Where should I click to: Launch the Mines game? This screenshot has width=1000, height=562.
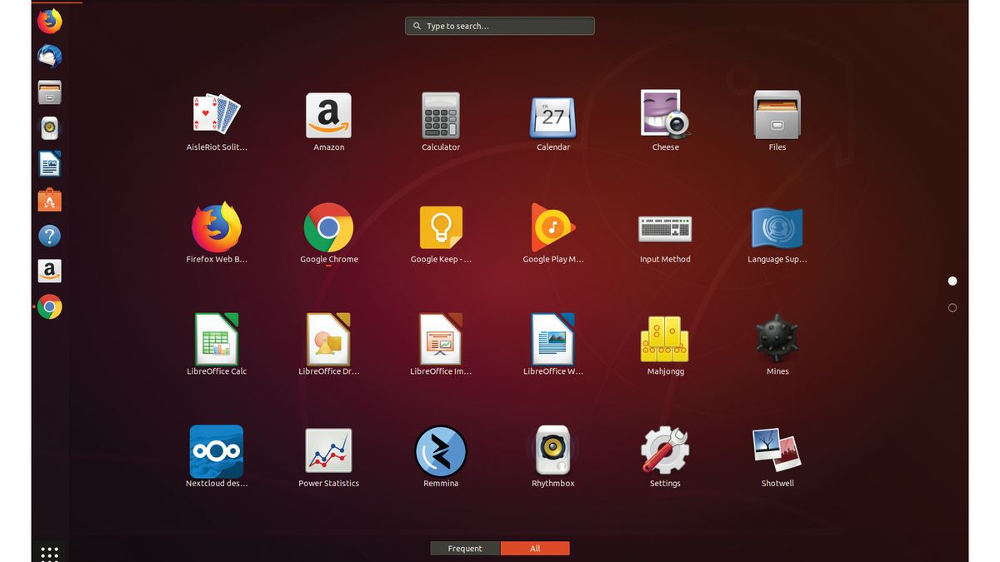[776, 340]
